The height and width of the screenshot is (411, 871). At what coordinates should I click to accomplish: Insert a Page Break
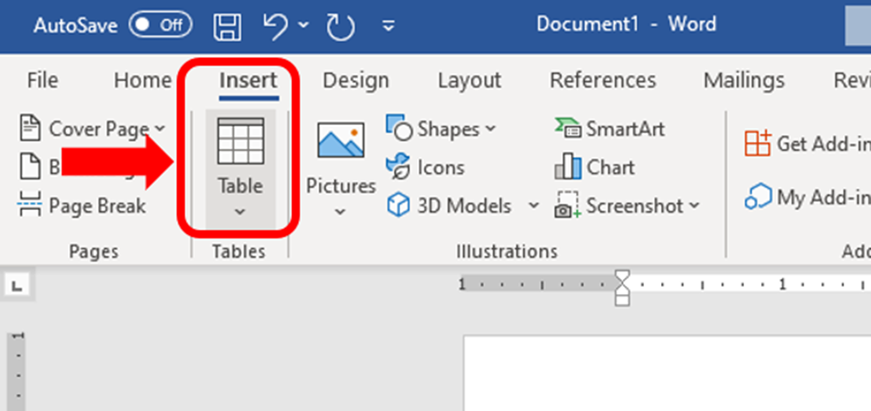pyautogui.click(x=81, y=205)
